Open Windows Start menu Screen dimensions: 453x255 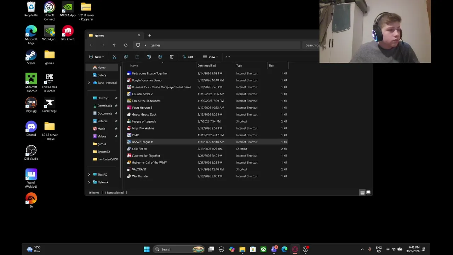(147, 249)
